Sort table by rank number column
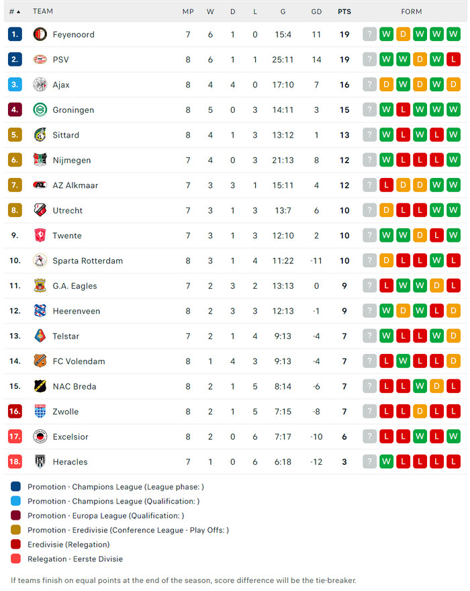This screenshot has width=470, height=591. pyautogui.click(x=14, y=11)
